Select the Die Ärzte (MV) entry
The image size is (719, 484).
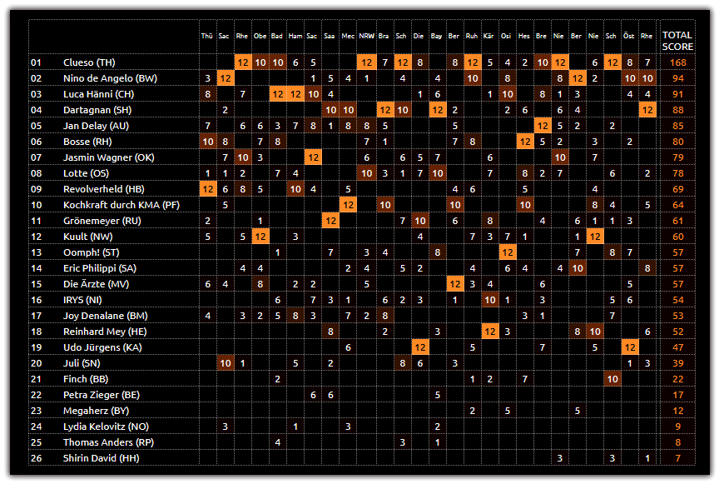coord(96,284)
